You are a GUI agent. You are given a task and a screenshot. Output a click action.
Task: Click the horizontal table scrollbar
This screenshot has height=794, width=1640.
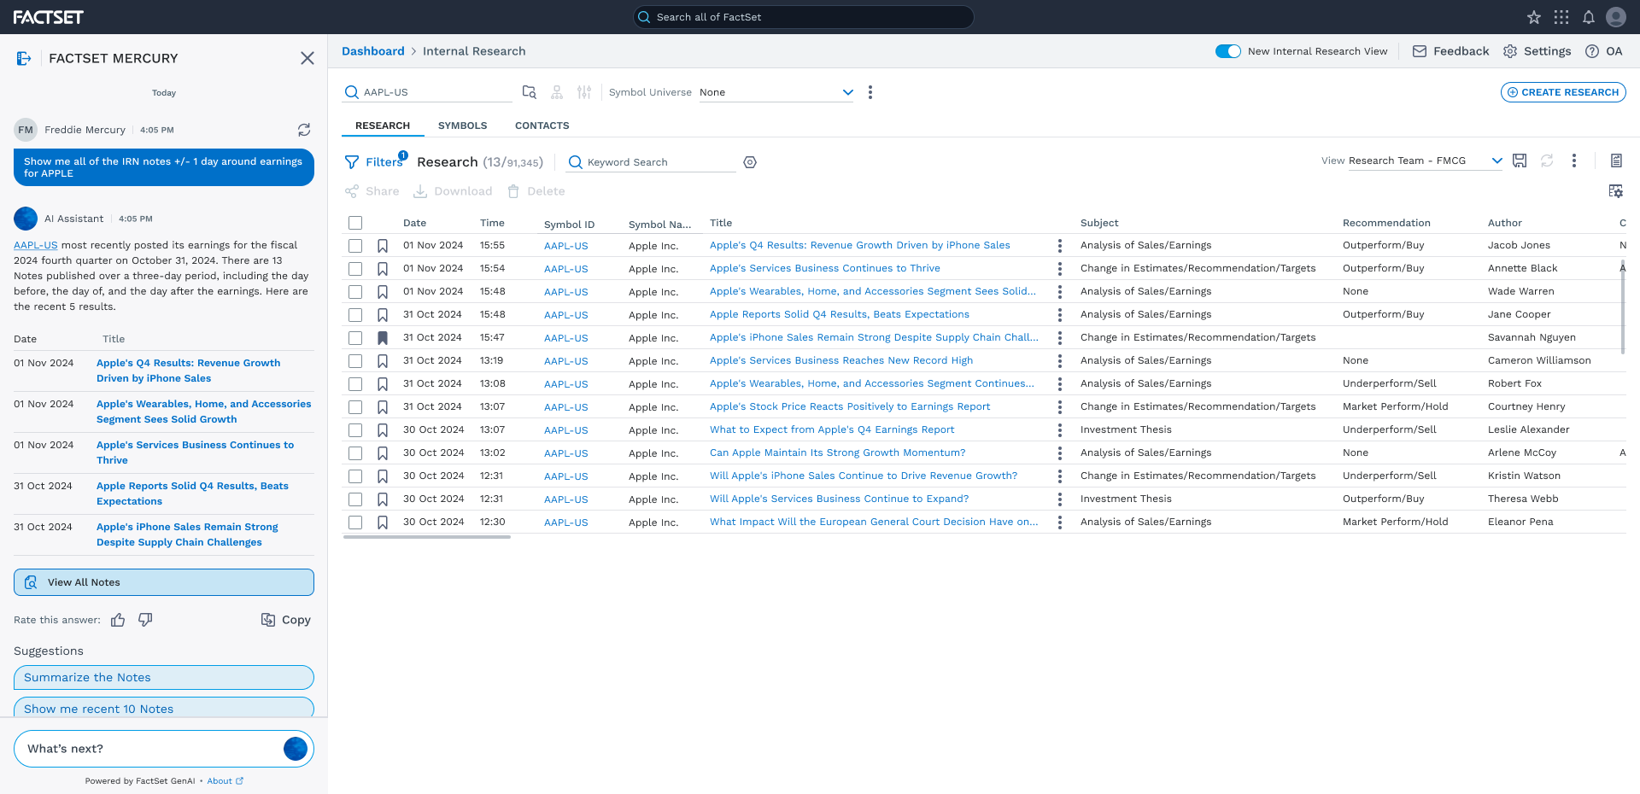click(427, 537)
